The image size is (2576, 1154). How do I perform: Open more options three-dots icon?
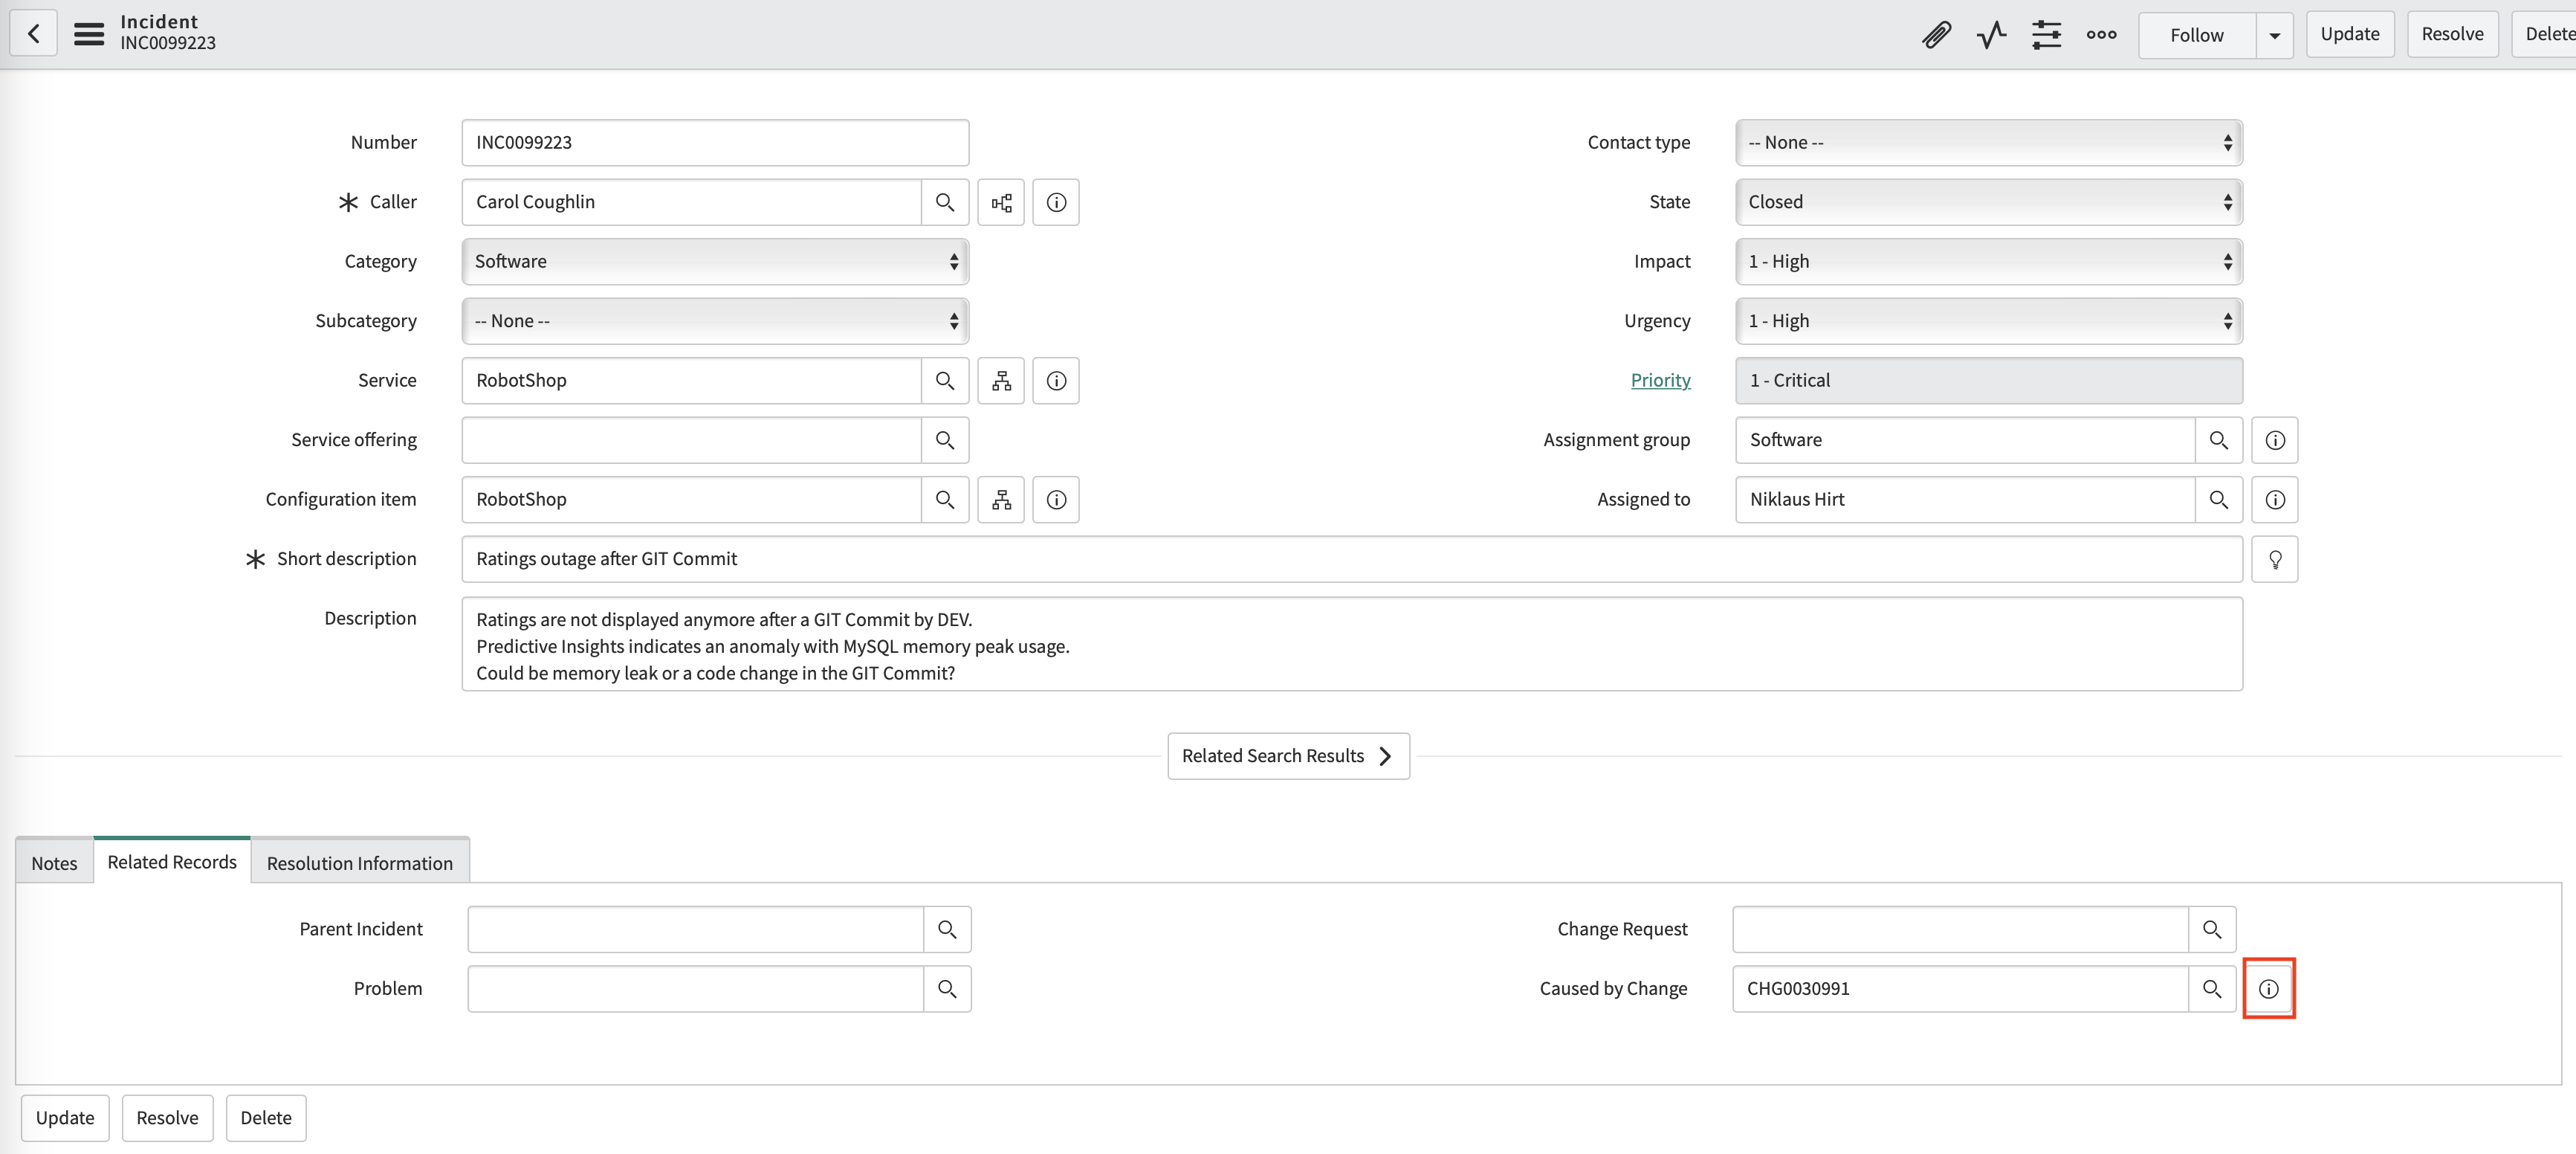pyautogui.click(x=2101, y=35)
